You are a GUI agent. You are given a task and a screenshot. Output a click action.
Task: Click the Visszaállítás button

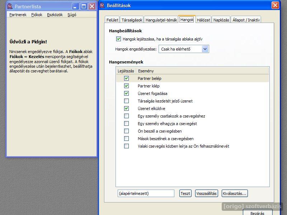[207, 193]
